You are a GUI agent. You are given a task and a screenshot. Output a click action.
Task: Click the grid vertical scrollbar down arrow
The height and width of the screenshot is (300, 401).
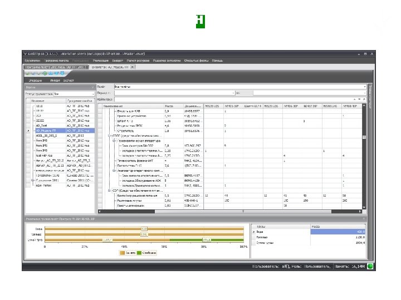pyautogui.click(x=364, y=207)
